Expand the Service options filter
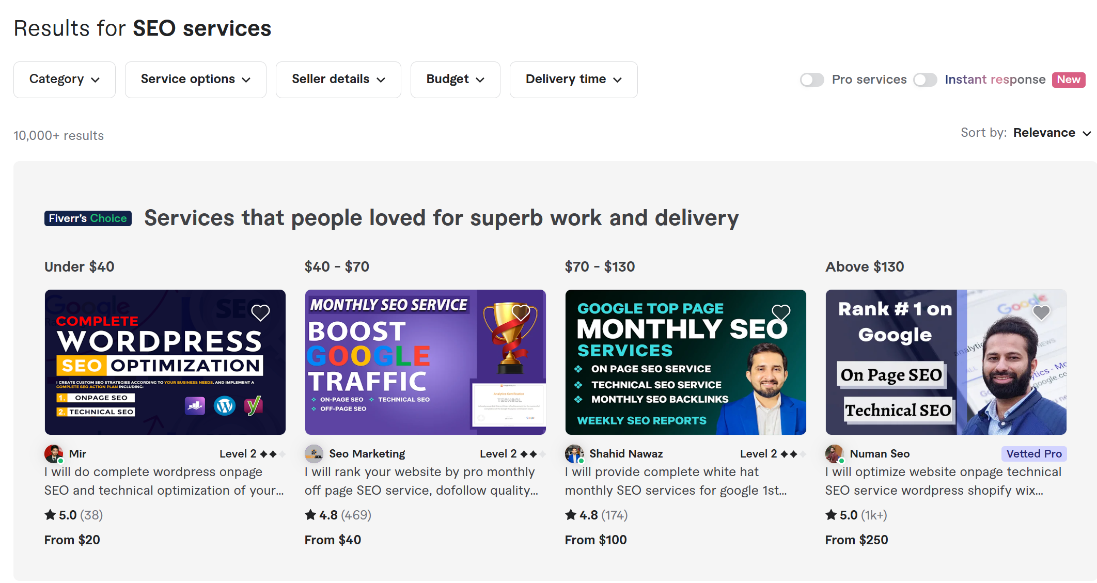Viewport: 1097px width, 583px height. [x=195, y=80]
